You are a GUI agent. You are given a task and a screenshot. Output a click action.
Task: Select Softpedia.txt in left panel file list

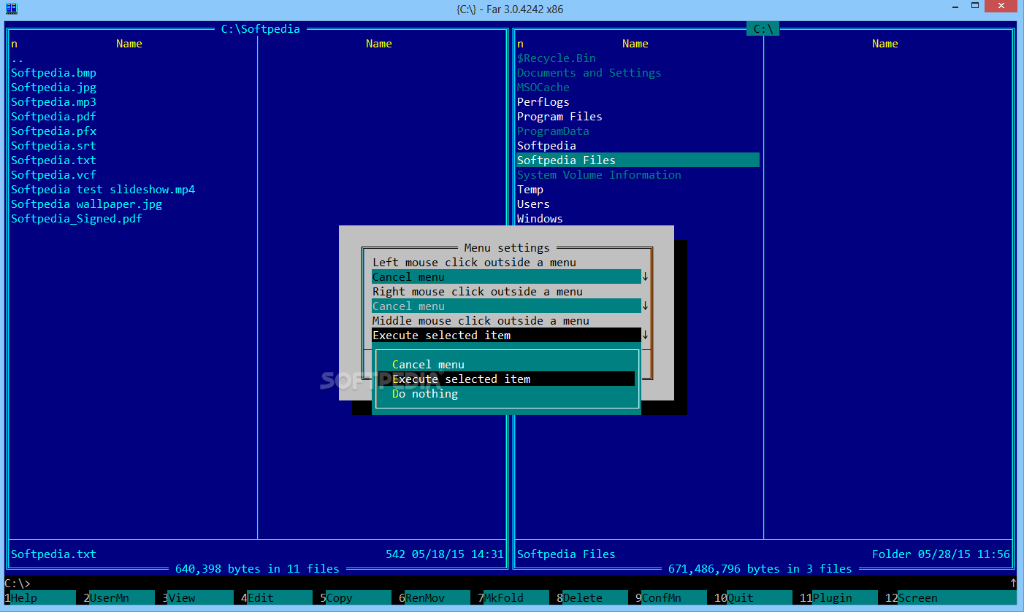[53, 160]
